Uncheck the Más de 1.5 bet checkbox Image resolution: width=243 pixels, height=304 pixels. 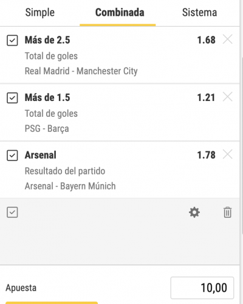click(12, 98)
